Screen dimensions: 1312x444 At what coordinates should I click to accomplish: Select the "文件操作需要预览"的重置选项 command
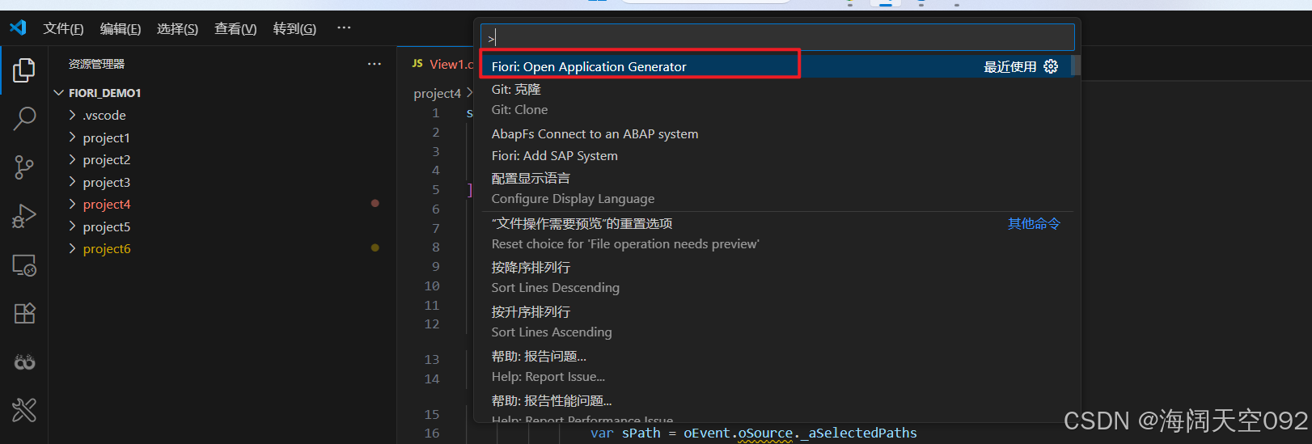[776, 234]
